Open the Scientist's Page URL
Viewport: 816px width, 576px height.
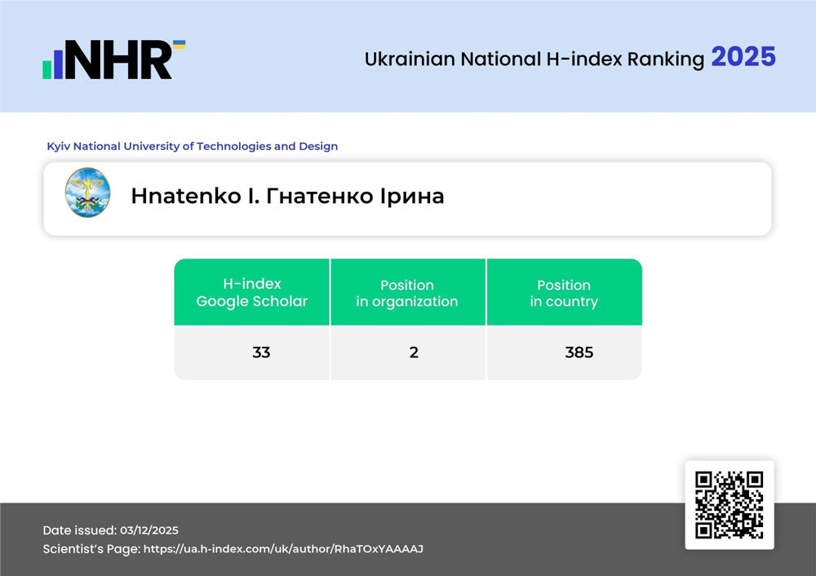click(283, 549)
